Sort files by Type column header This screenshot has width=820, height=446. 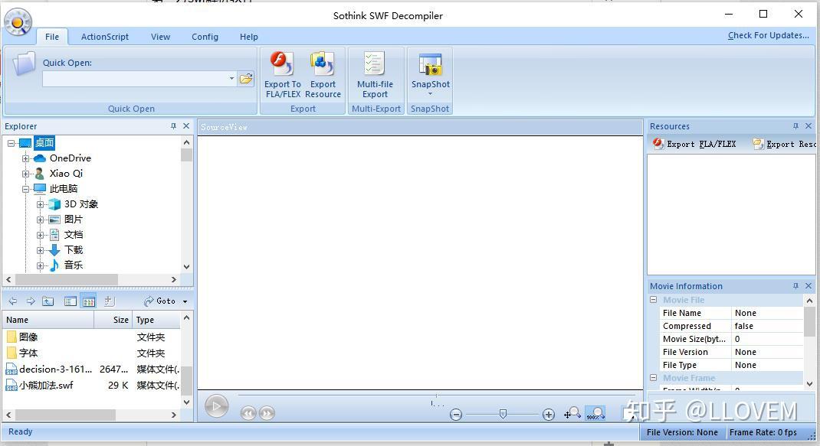click(x=156, y=320)
